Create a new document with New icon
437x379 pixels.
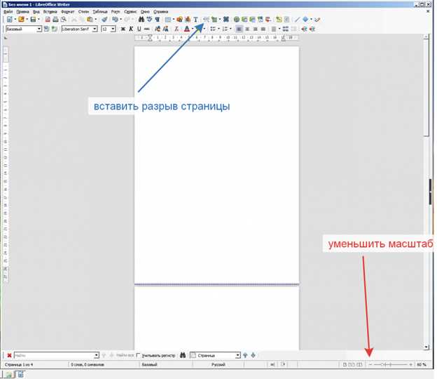click(10, 20)
